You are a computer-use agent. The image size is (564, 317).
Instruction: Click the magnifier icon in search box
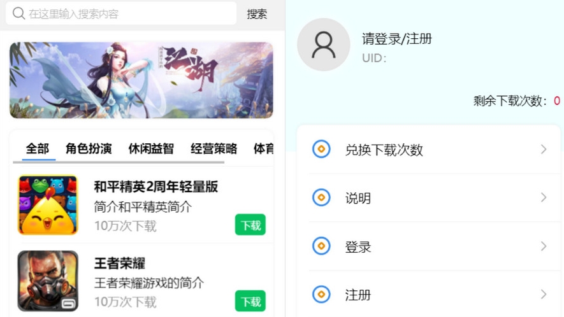pyautogui.click(x=18, y=13)
